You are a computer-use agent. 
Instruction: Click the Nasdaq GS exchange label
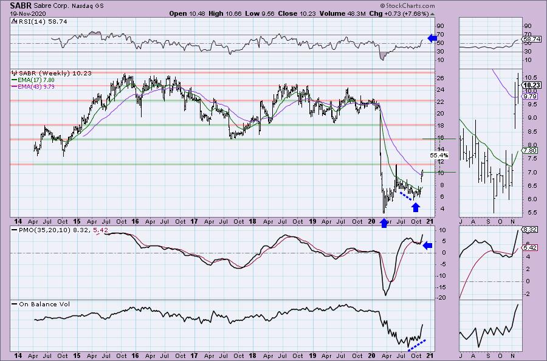click(x=88, y=6)
